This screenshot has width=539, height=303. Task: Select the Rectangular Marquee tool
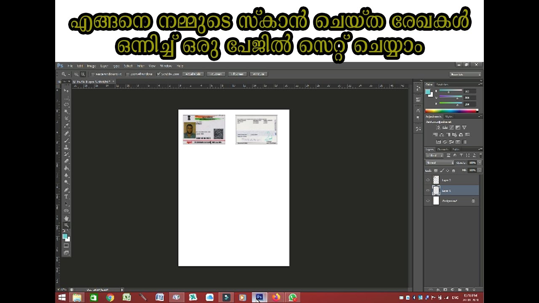(66, 98)
